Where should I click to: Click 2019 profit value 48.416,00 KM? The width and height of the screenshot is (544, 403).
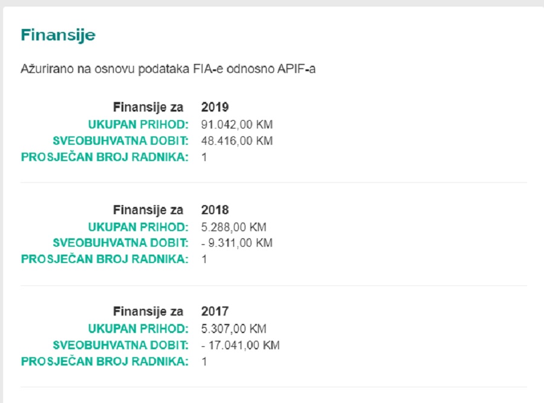point(237,141)
